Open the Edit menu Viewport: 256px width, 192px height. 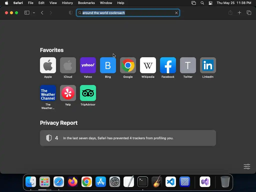[41, 3]
